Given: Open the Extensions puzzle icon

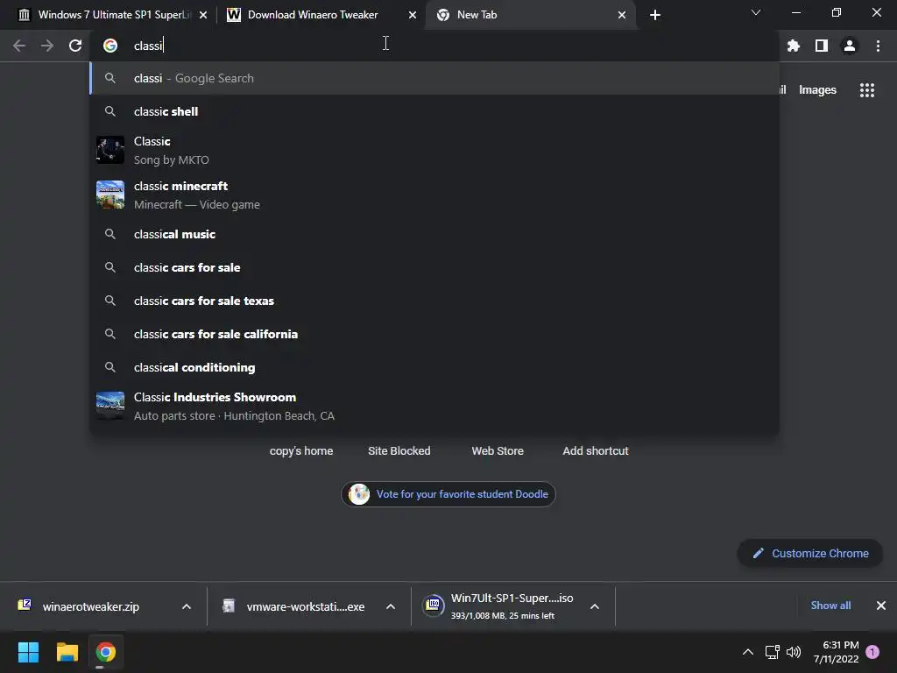Looking at the screenshot, I should pyautogui.click(x=793, y=46).
